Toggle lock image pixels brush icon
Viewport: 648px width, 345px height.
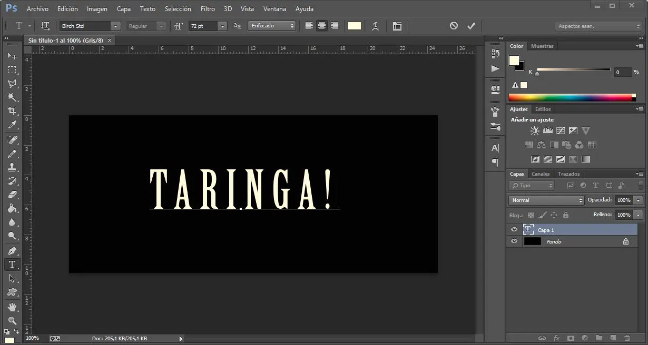point(542,215)
